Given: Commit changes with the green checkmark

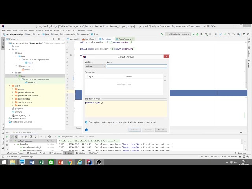Looking at the screenshot, I should tap(225, 34).
